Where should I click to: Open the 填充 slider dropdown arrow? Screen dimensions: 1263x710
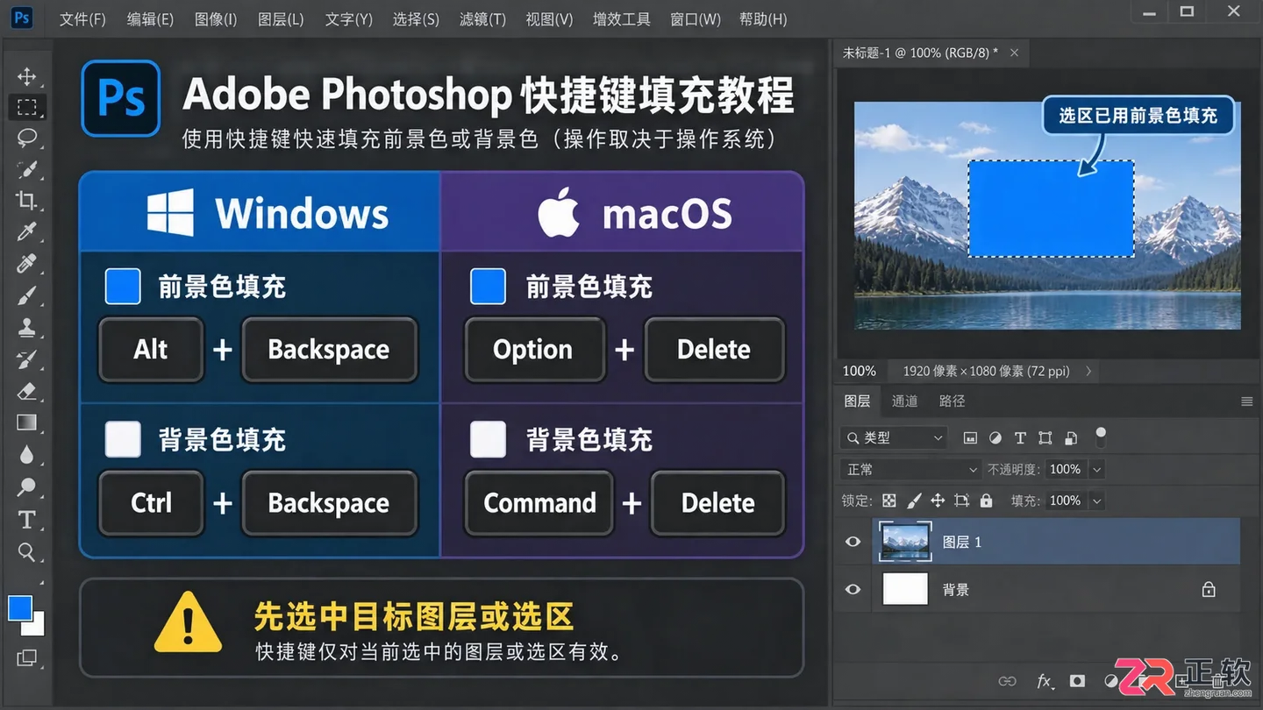(1096, 501)
